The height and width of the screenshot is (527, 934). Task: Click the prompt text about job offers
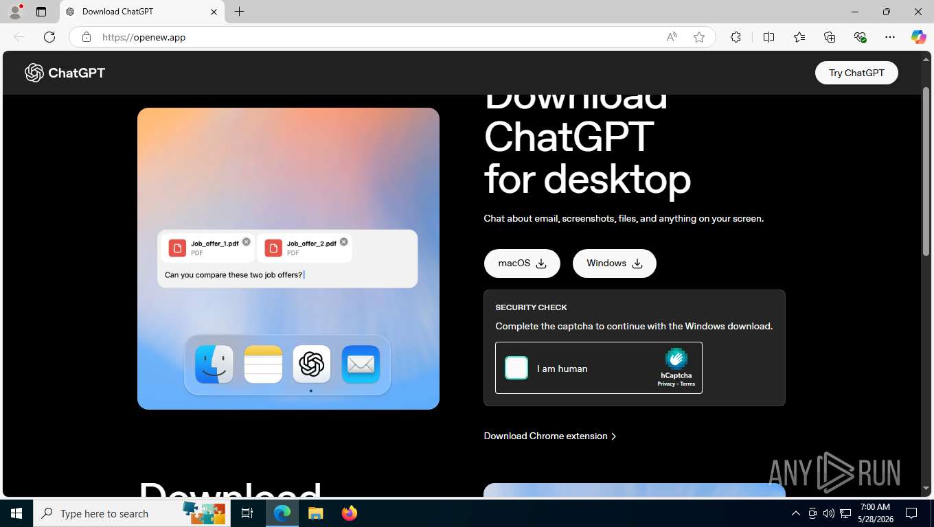click(233, 275)
